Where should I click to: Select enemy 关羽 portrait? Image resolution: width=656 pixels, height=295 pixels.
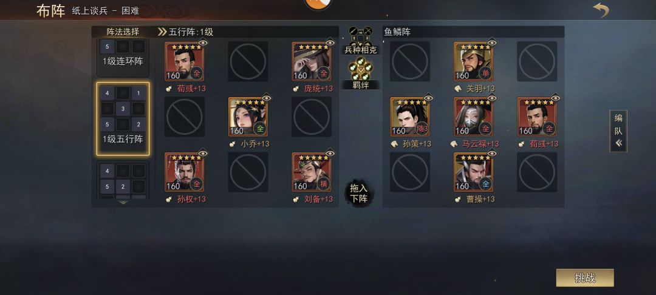474,61
